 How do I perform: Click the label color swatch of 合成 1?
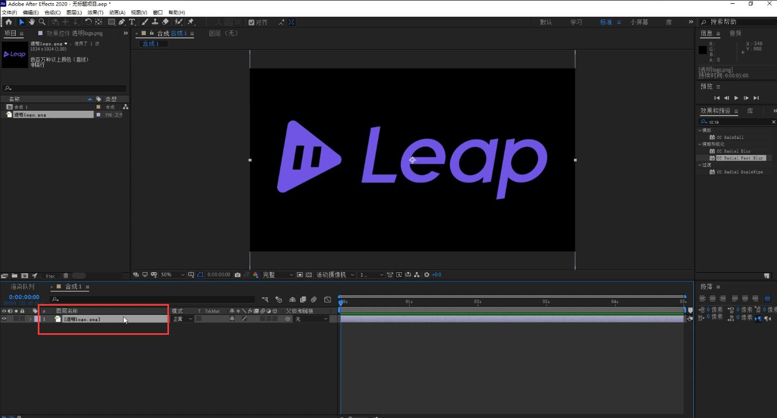point(98,107)
